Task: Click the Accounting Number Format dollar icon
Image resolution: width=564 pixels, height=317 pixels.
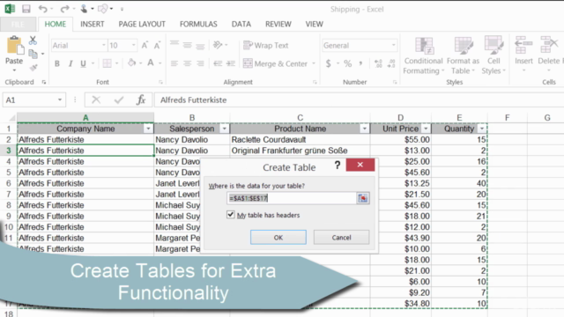Action: click(329, 63)
